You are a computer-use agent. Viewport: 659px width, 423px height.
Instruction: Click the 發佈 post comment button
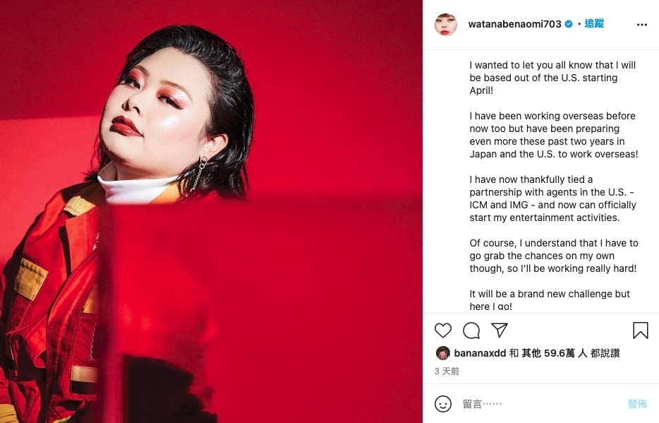[x=637, y=404]
